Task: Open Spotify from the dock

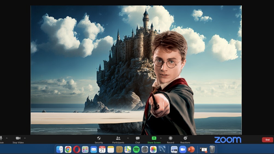Action: click(136, 149)
